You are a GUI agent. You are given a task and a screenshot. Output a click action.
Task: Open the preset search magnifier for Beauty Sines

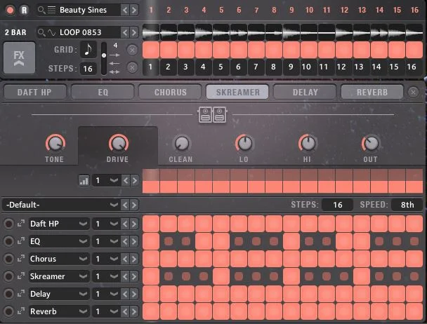pyautogui.click(x=41, y=10)
